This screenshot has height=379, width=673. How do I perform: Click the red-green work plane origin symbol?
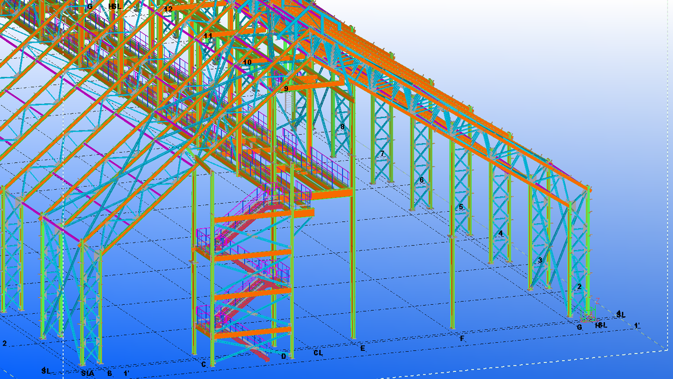click(589, 314)
